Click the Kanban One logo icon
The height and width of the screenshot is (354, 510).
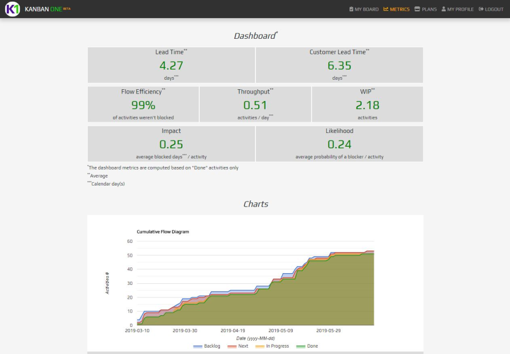[x=13, y=9]
